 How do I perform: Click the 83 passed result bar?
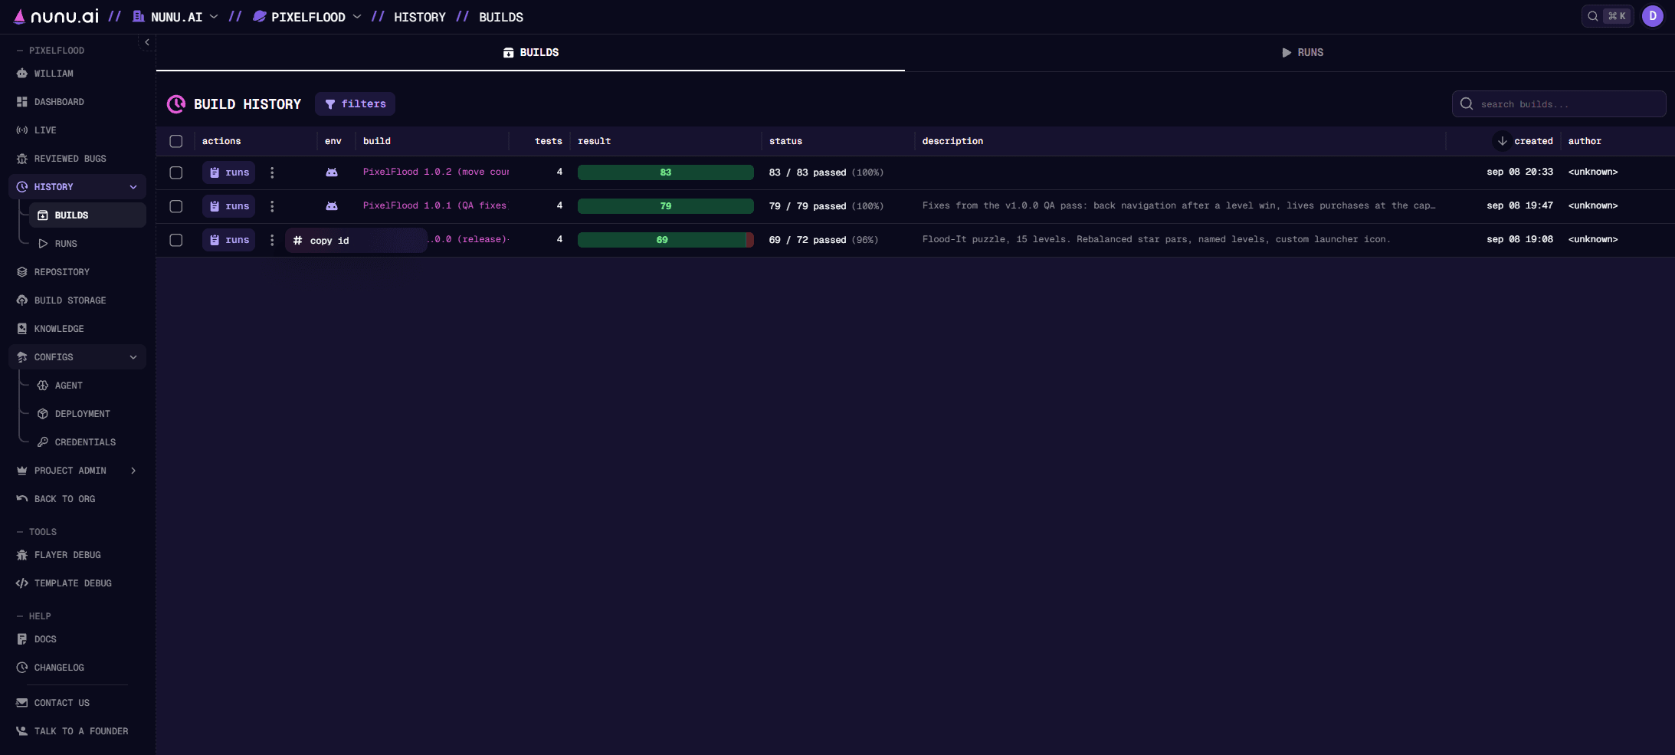click(665, 172)
